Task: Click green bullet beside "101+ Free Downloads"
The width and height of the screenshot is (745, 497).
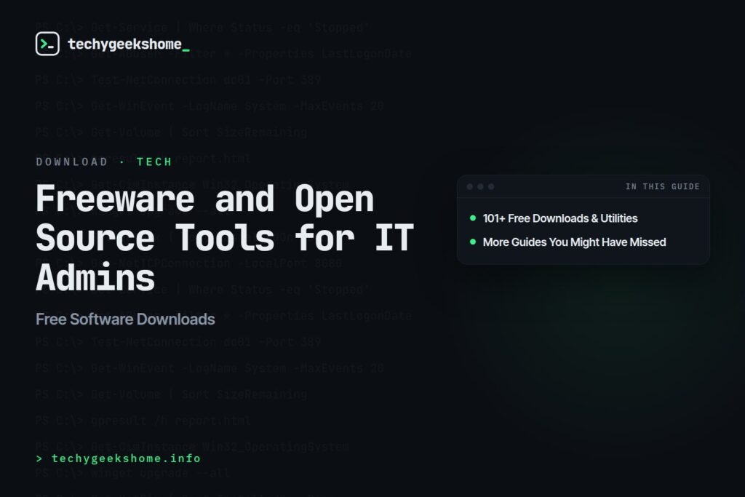Action: (473, 218)
